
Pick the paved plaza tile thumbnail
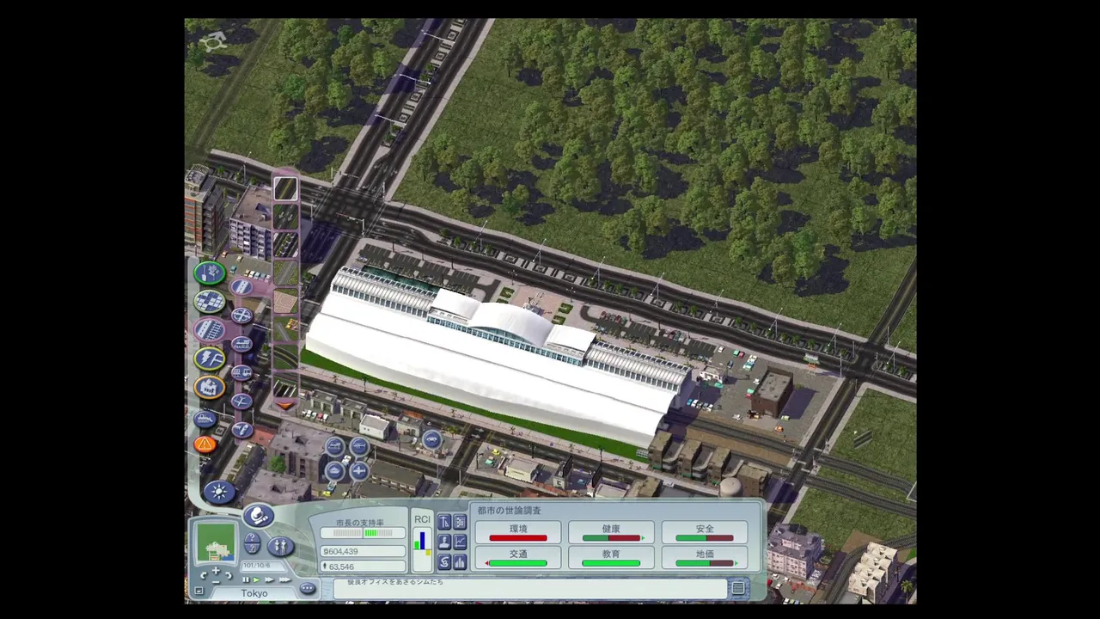pyautogui.click(x=285, y=303)
